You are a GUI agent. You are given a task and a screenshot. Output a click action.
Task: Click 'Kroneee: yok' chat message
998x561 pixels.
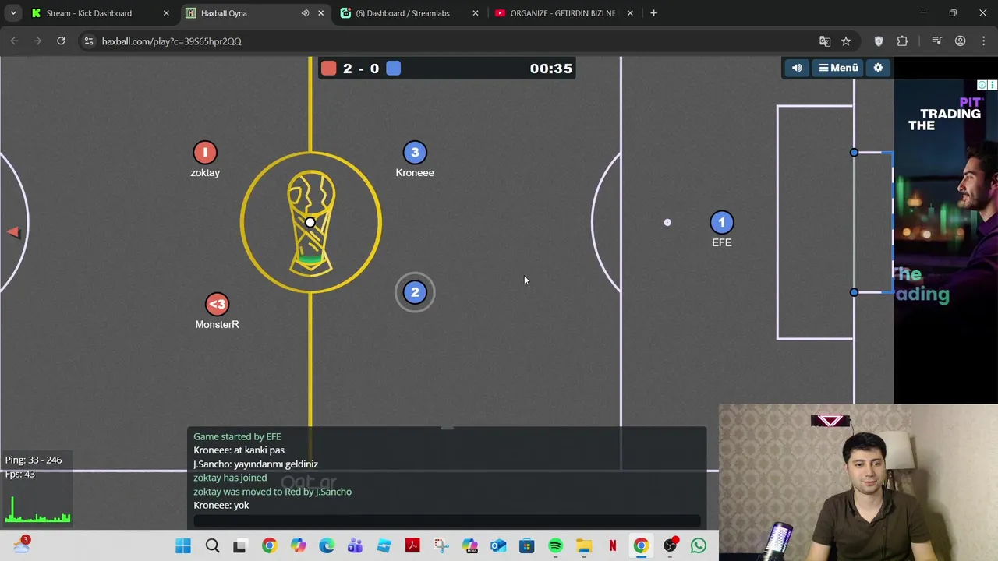coord(221,506)
